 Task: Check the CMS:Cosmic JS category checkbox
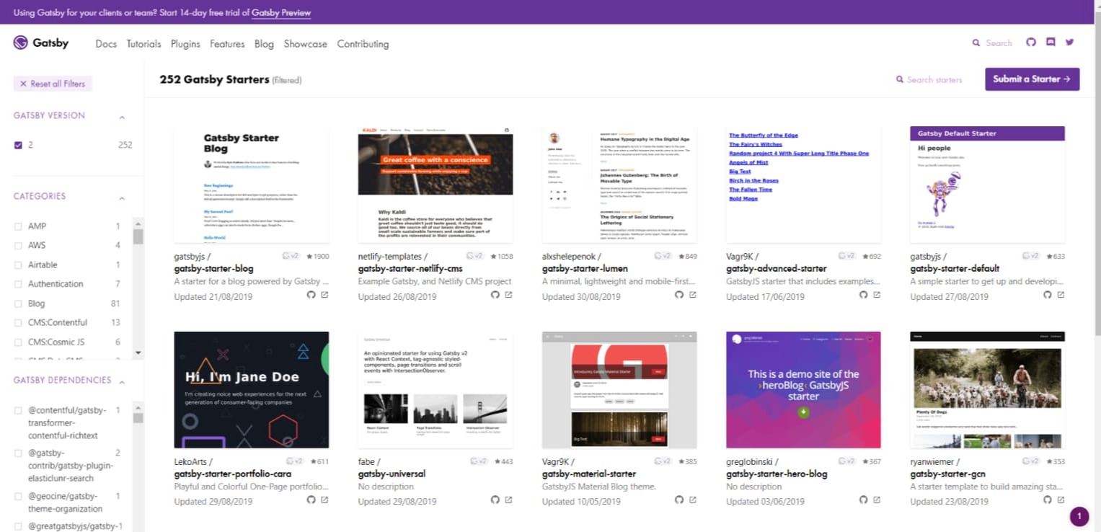(x=18, y=342)
